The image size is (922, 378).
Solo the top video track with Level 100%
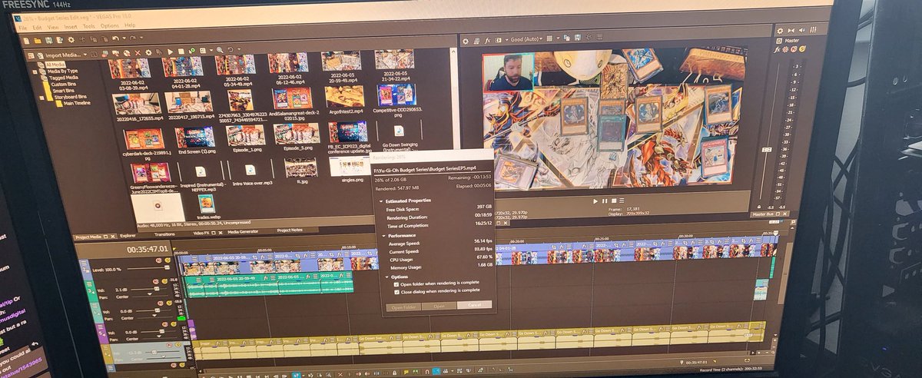167,260
